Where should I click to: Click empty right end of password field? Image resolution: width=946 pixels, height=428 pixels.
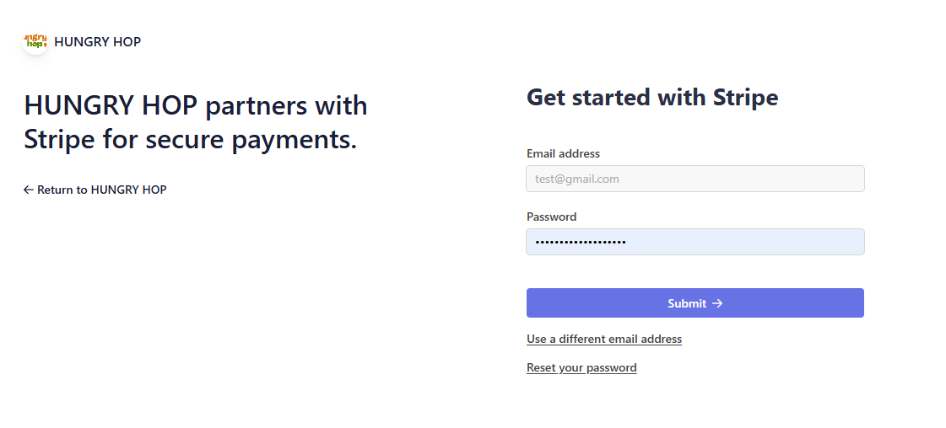pyautogui.click(x=827, y=242)
